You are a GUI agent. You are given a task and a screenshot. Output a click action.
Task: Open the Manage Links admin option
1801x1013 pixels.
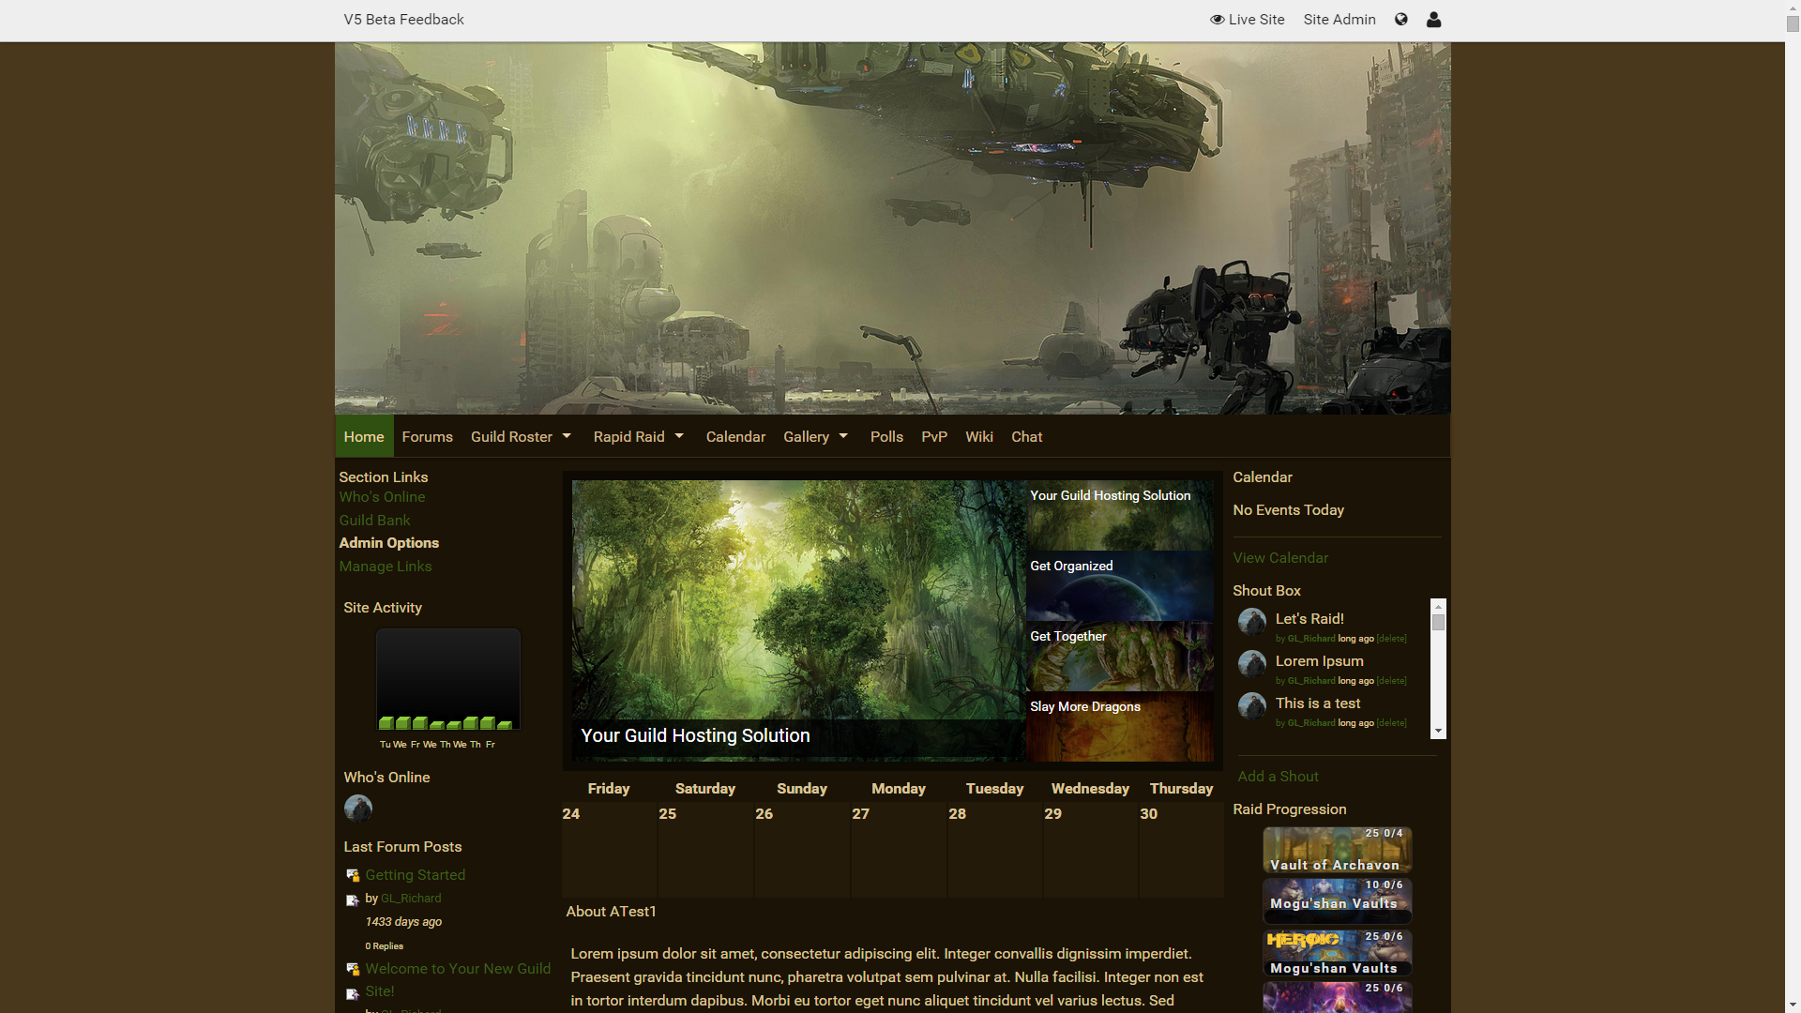tap(386, 566)
